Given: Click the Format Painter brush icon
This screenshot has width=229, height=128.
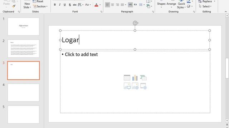Looking at the screenshot, I should 14,6.
